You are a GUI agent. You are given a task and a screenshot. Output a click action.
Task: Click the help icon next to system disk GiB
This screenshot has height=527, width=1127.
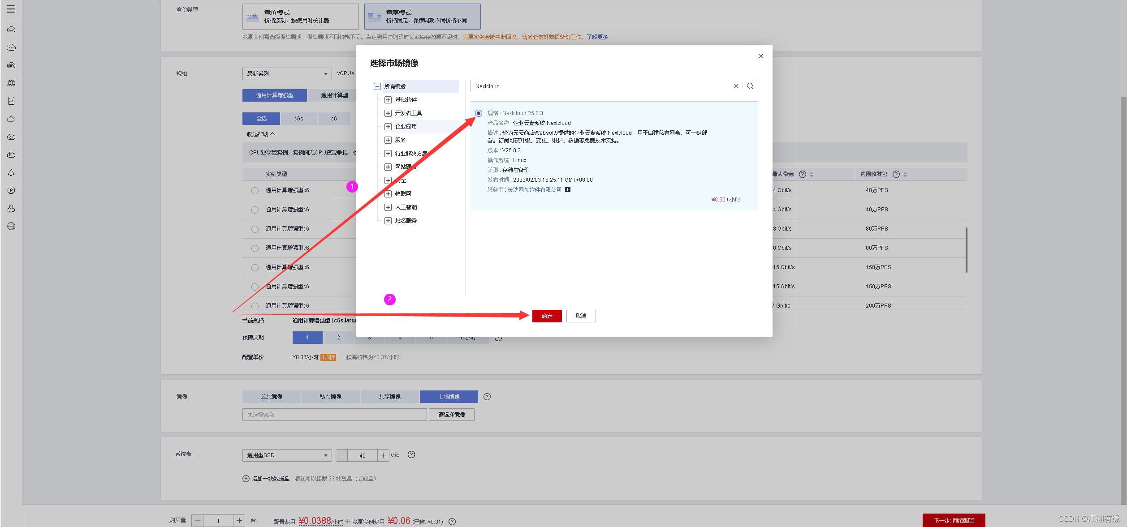tap(411, 454)
